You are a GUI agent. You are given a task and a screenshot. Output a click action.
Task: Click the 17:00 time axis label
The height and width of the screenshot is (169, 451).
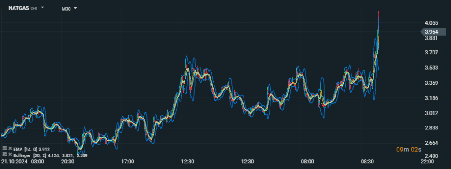tap(128, 162)
